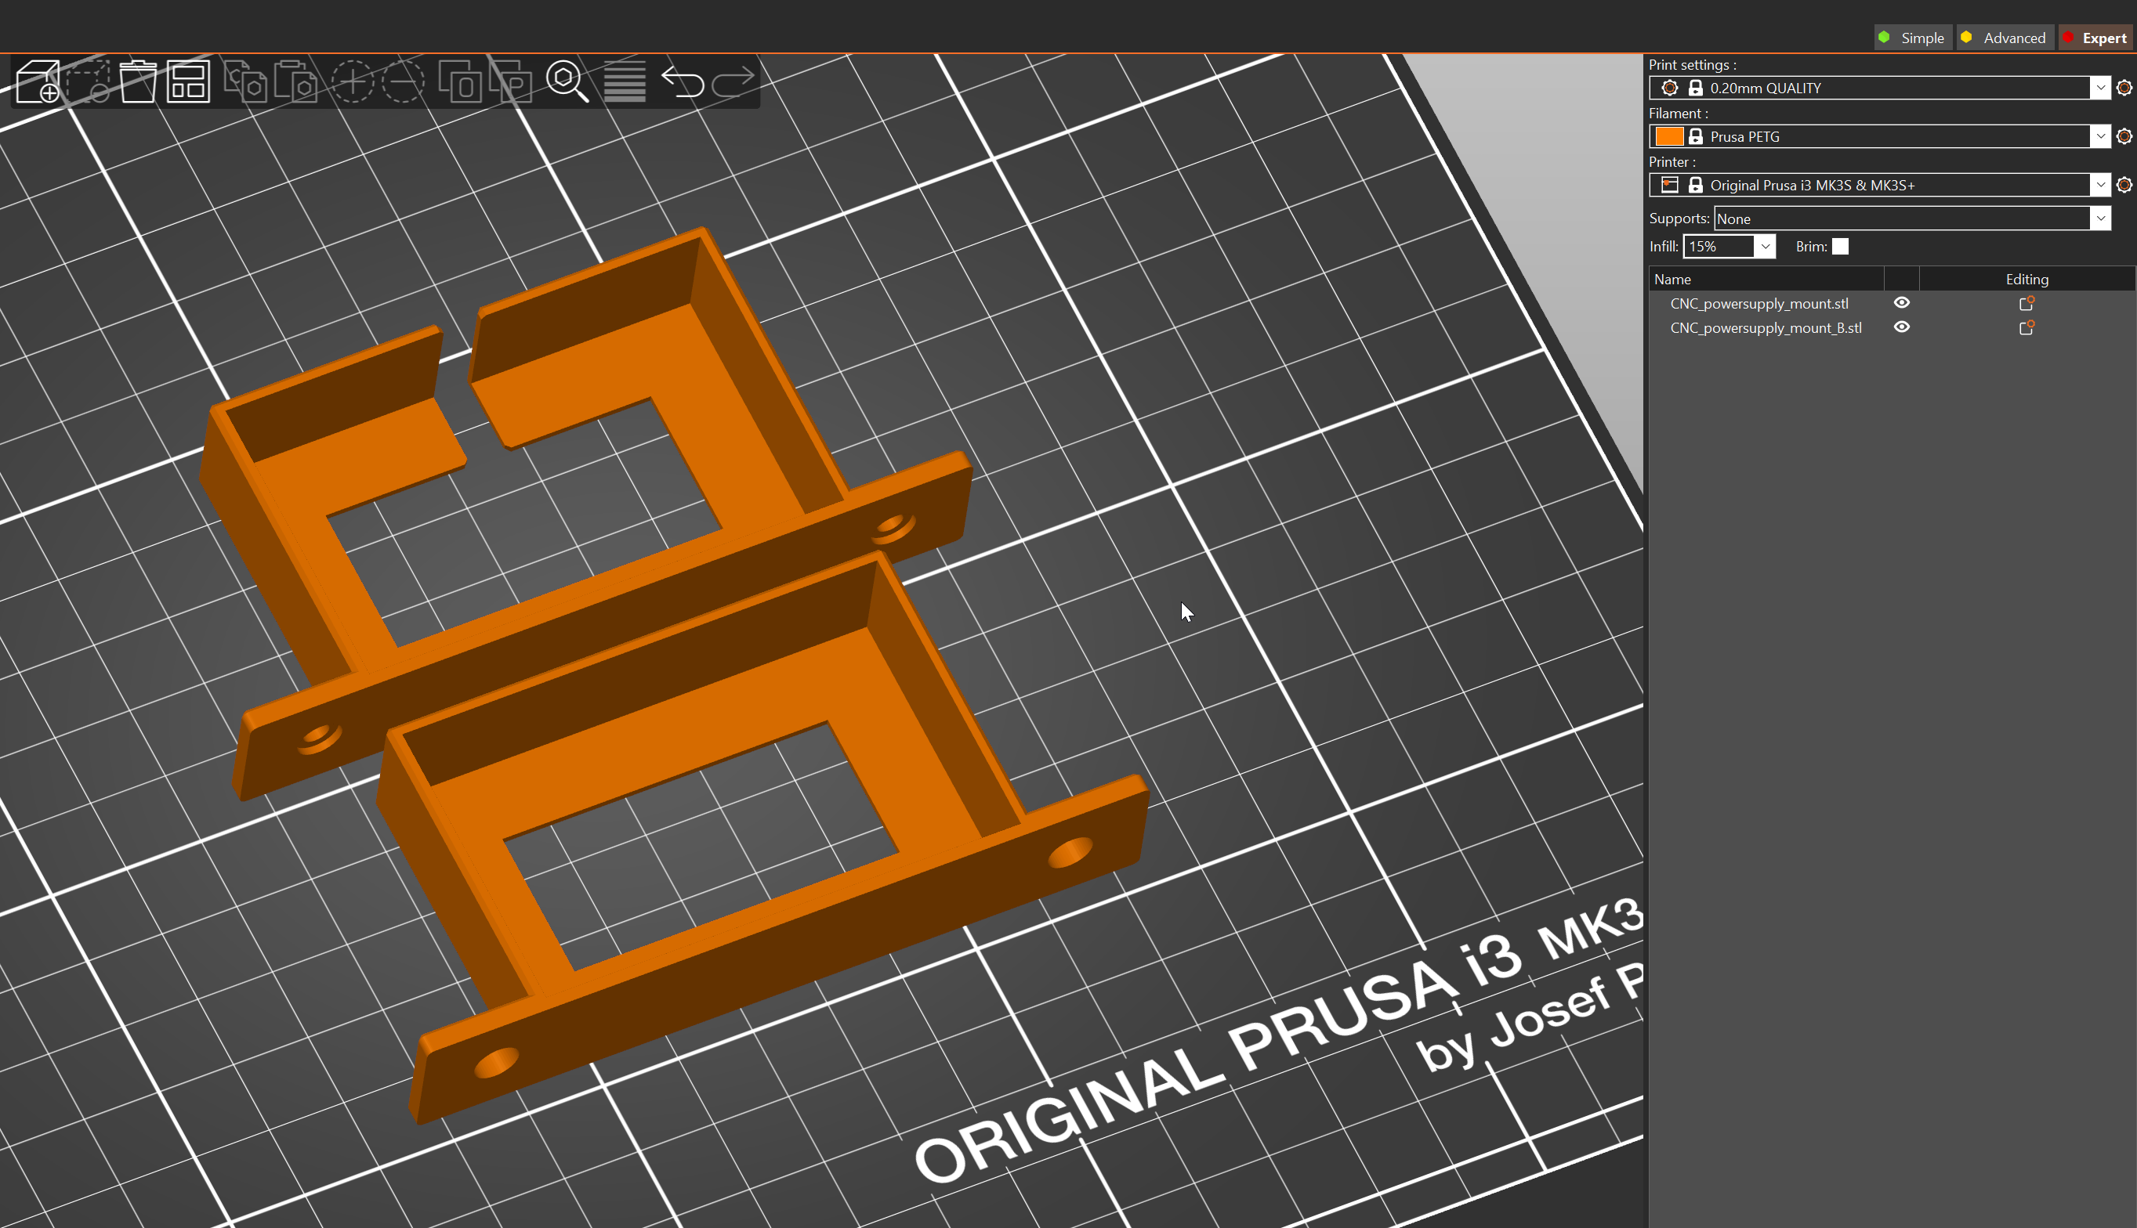Screen dimensions: 2137x1228
Task: Paste object from clipboard
Action: click(x=295, y=81)
